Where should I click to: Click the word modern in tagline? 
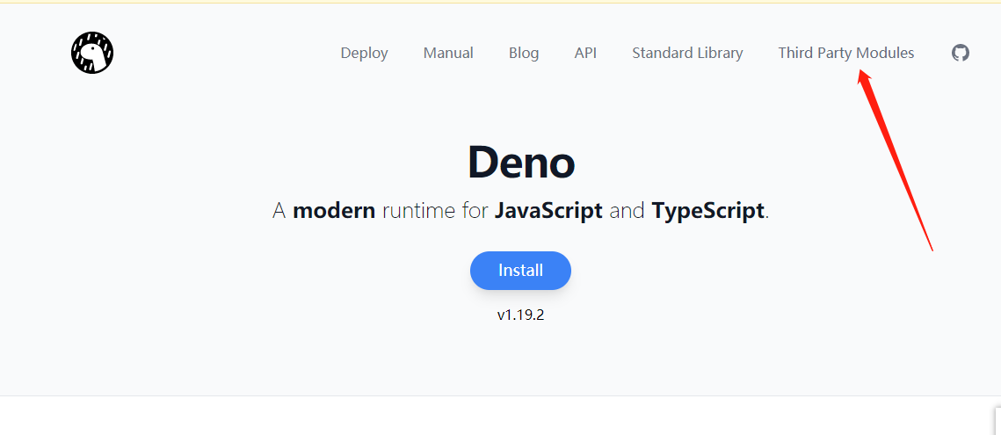[x=334, y=210]
